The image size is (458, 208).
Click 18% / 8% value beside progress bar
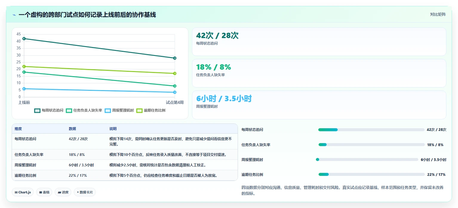tap(435, 145)
